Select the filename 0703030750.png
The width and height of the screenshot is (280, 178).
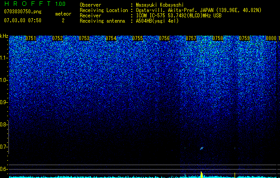(23, 12)
